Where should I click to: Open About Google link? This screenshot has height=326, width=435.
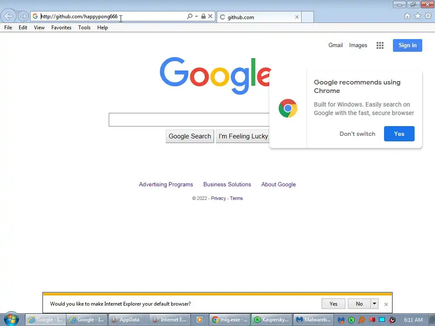[x=278, y=184]
